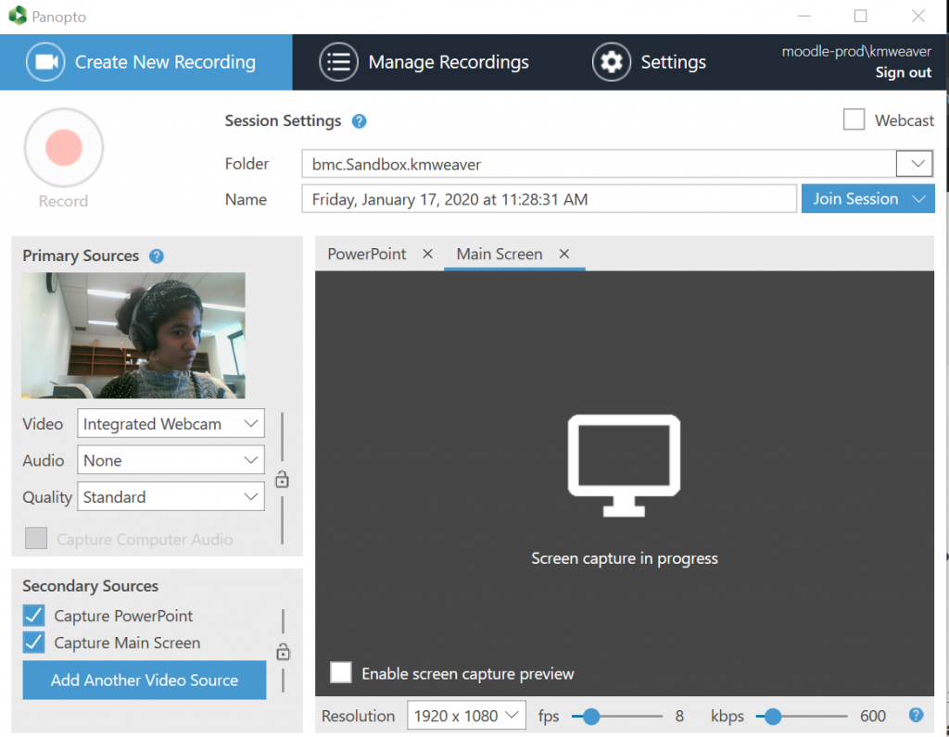
Task: Click the username moodle-prod\kmweaver
Action: click(x=856, y=52)
